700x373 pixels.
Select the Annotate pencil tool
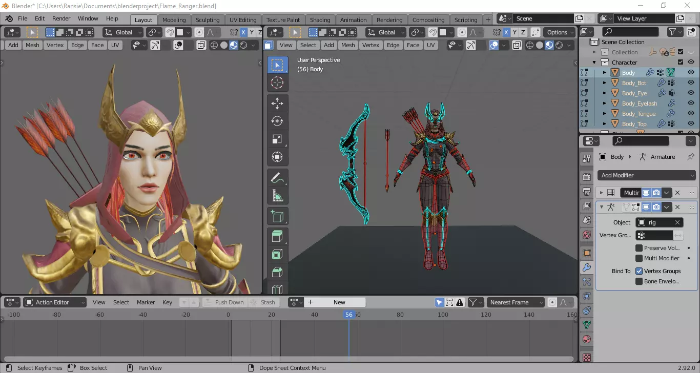click(x=277, y=178)
